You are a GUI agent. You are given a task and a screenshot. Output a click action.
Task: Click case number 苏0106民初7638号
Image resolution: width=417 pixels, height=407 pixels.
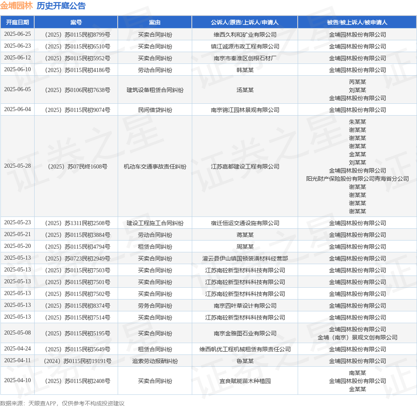(78, 90)
